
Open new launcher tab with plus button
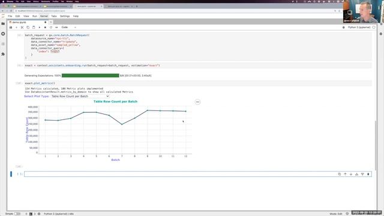pos(51,22)
